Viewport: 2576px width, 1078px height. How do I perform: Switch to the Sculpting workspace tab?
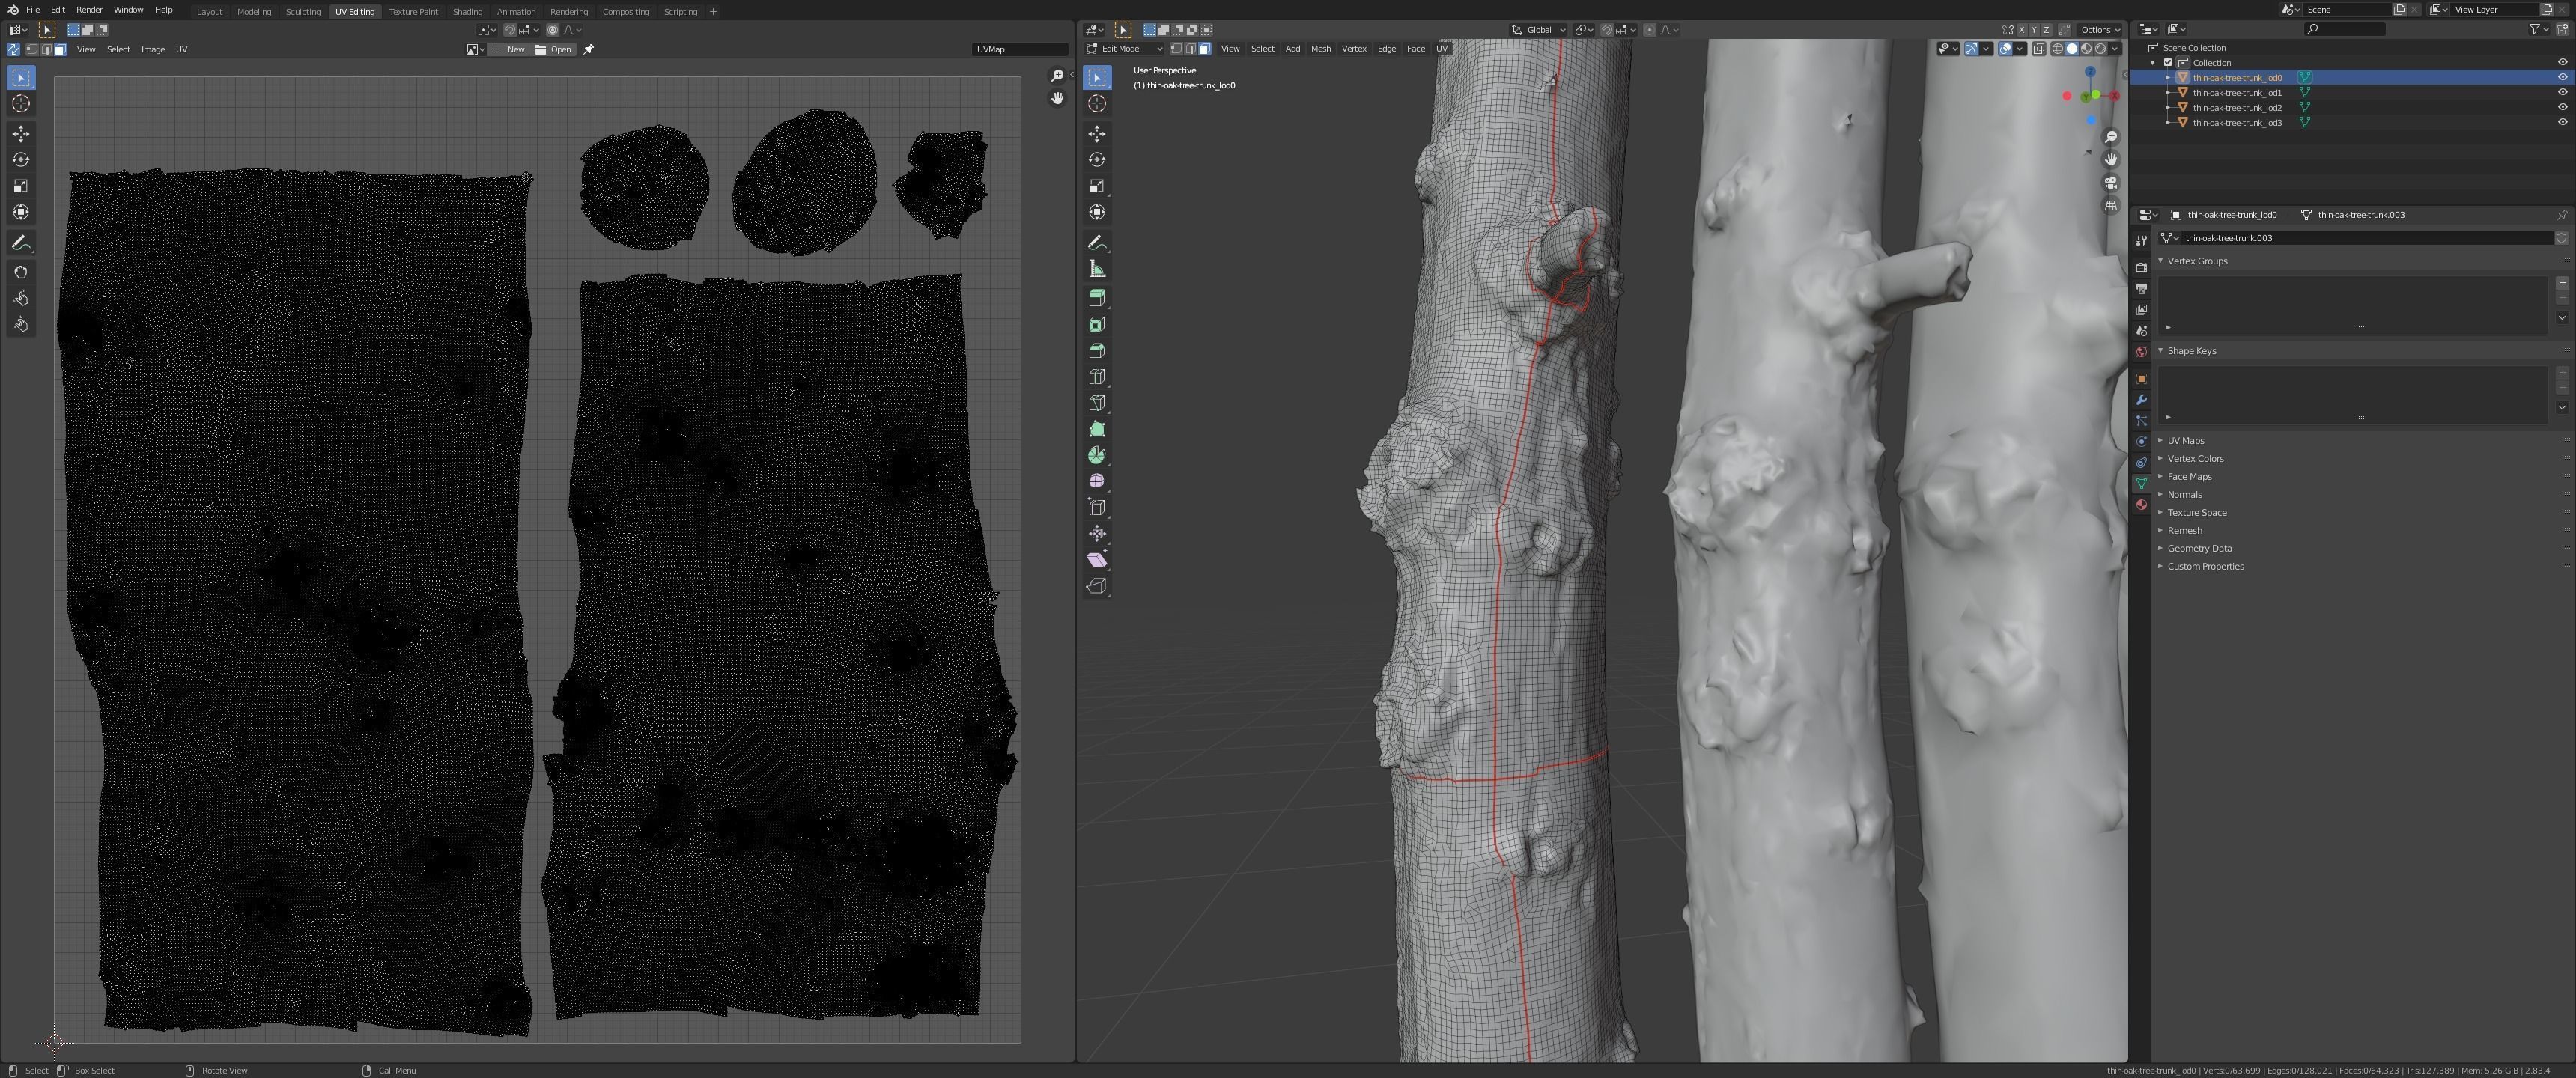[x=303, y=12]
